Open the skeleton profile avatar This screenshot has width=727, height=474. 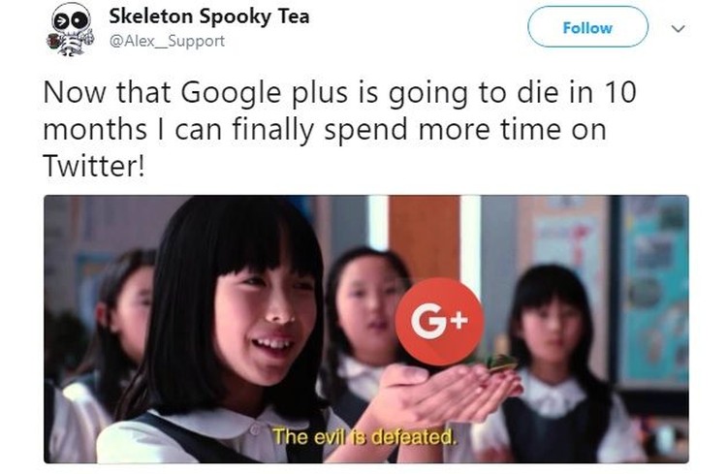[x=71, y=29]
